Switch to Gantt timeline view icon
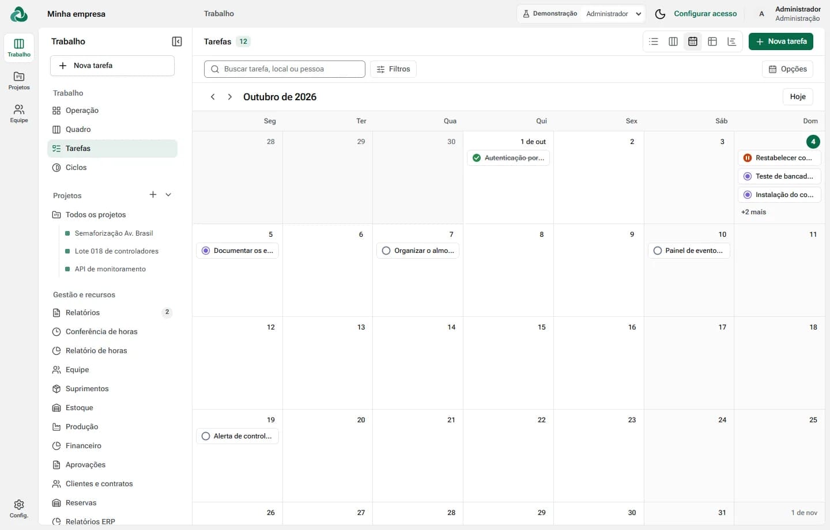 pos(732,41)
